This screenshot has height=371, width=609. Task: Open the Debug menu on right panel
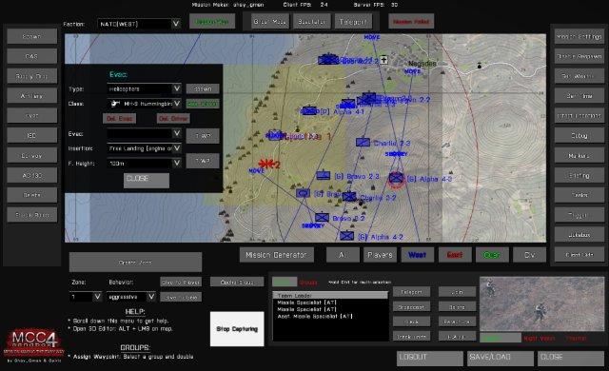click(x=580, y=135)
